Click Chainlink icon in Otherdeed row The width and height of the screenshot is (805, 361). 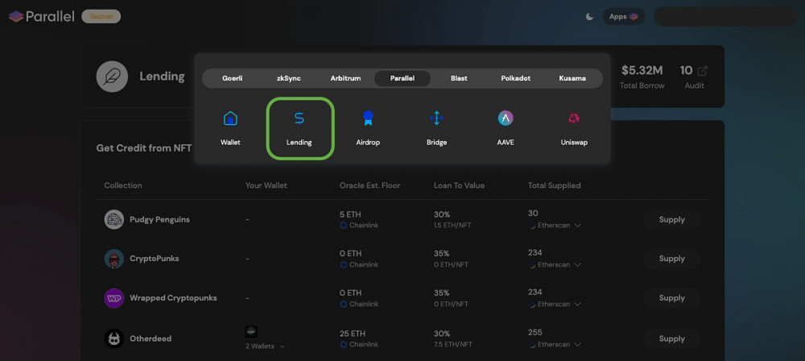(x=344, y=343)
